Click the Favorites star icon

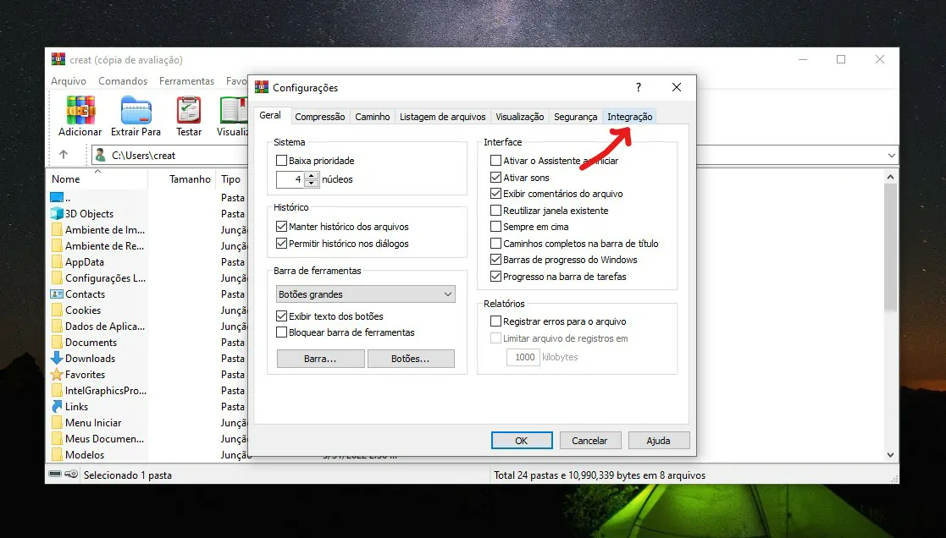point(57,374)
